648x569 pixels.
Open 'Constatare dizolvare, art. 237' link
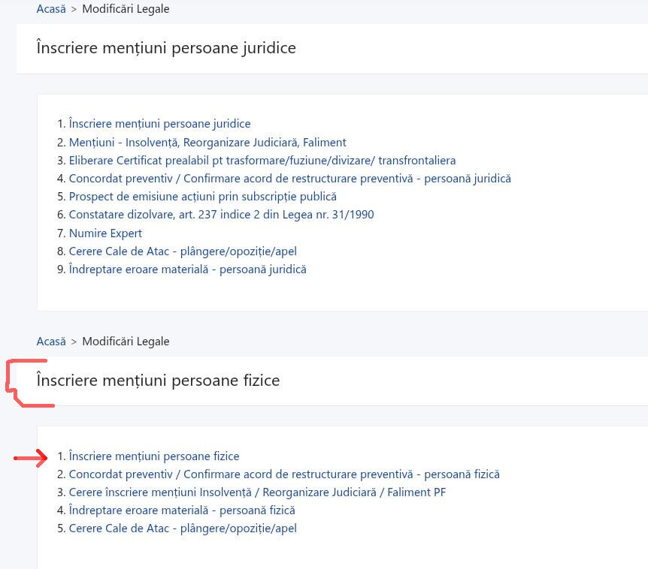pyautogui.click(x=221, y=215)
